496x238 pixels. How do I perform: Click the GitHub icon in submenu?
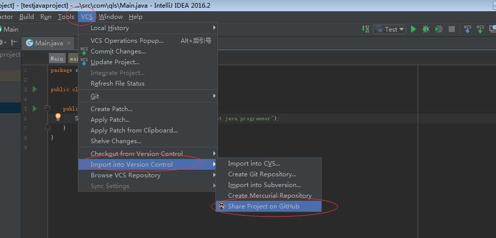(x=222, y=206)
